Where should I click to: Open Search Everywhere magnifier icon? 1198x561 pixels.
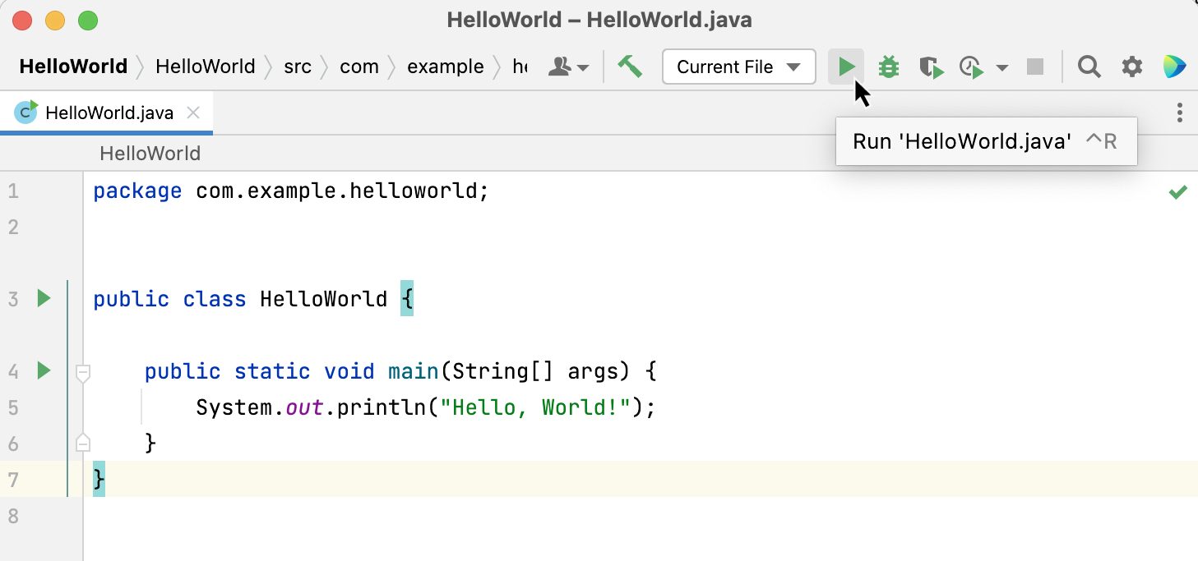pos(1089,67)
